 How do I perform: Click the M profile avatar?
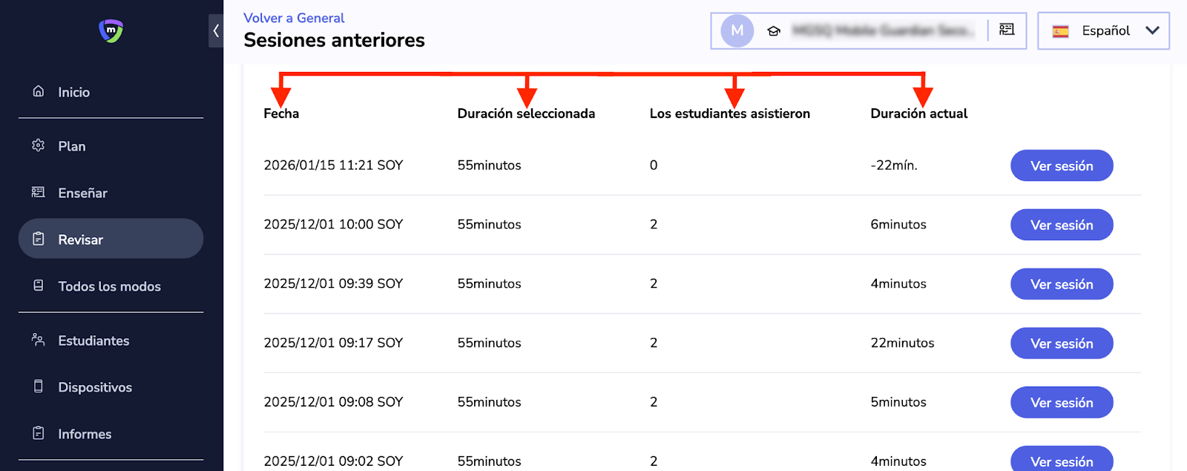(737, 30)
